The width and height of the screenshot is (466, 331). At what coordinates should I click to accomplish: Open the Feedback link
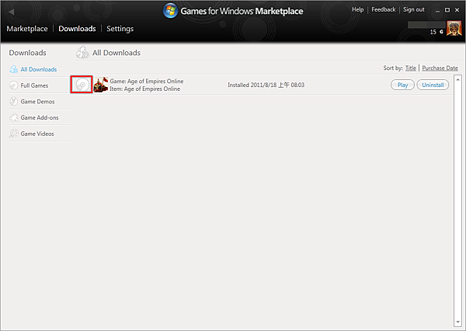coord(384,9)
